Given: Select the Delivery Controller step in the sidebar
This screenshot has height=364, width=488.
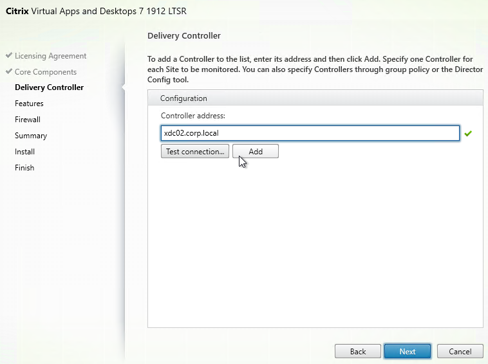Looking at the screenshot, I should pyautogui.click(x=49, y=87).
